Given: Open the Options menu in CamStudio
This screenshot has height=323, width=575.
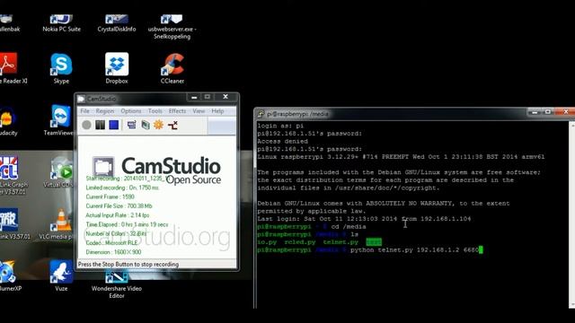Looking at the screenshot, I should pos(131,111).
